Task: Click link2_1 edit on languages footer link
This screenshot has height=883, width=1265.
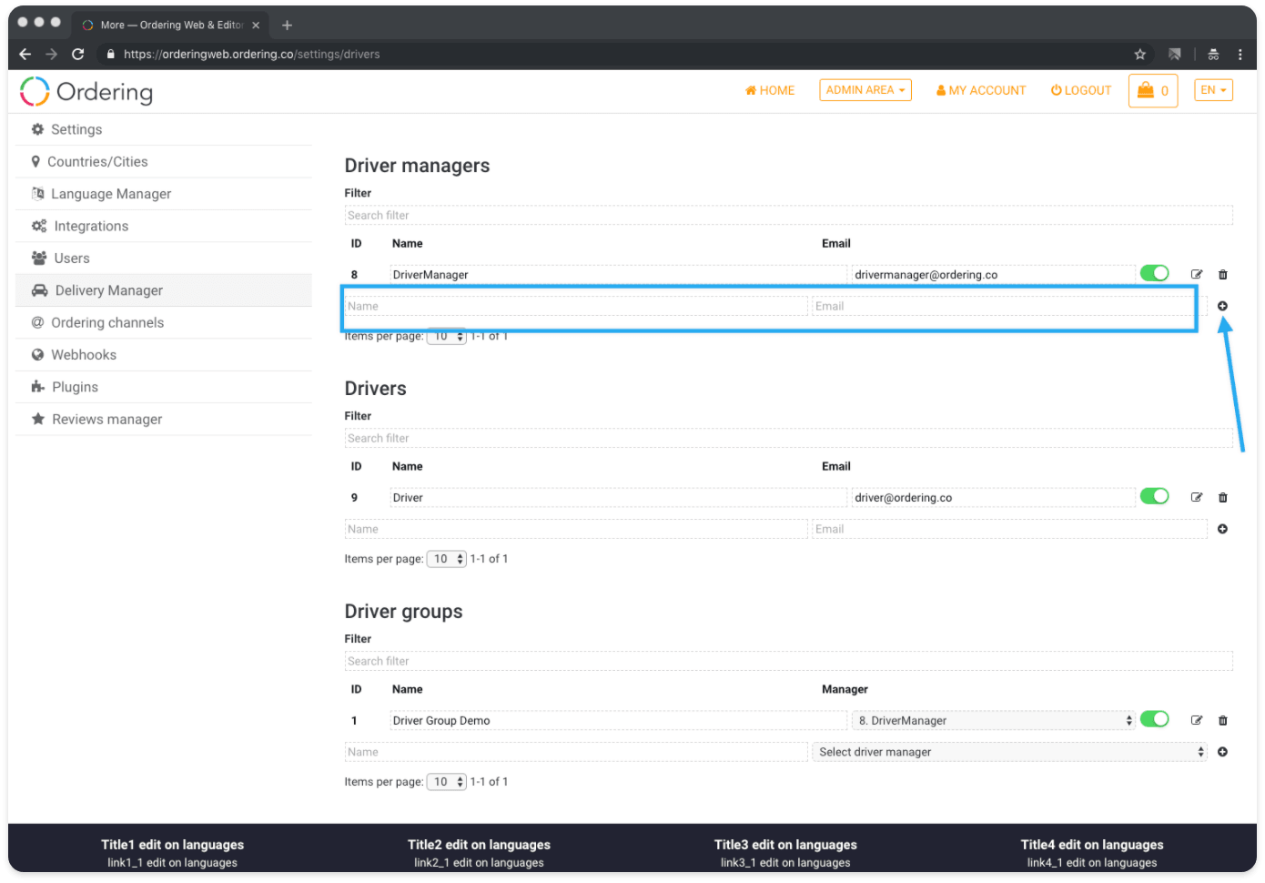Action: point(479,863)
